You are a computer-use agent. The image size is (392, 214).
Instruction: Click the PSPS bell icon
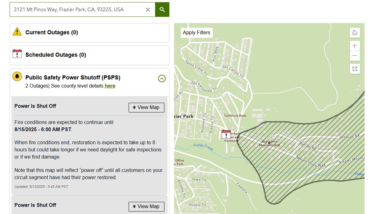[17, 76]
